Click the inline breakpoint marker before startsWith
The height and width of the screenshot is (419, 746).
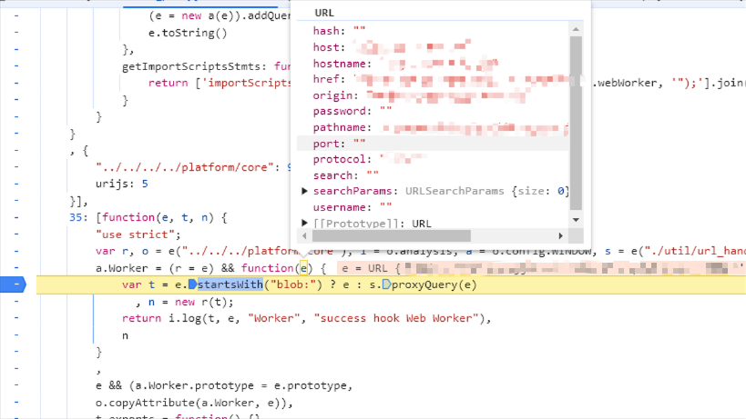[192, 285]
